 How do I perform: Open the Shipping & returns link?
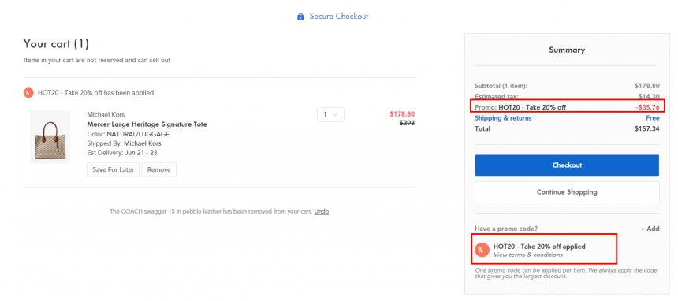tap(503, 118)
